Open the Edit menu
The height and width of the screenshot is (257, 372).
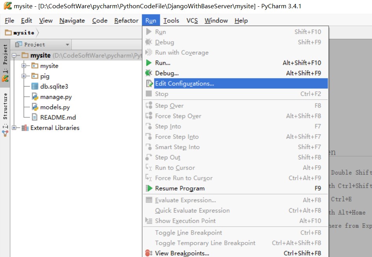click(x=26, y=21)
